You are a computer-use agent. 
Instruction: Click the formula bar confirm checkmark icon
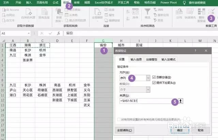pyautogui.click(x=50, y=33)
